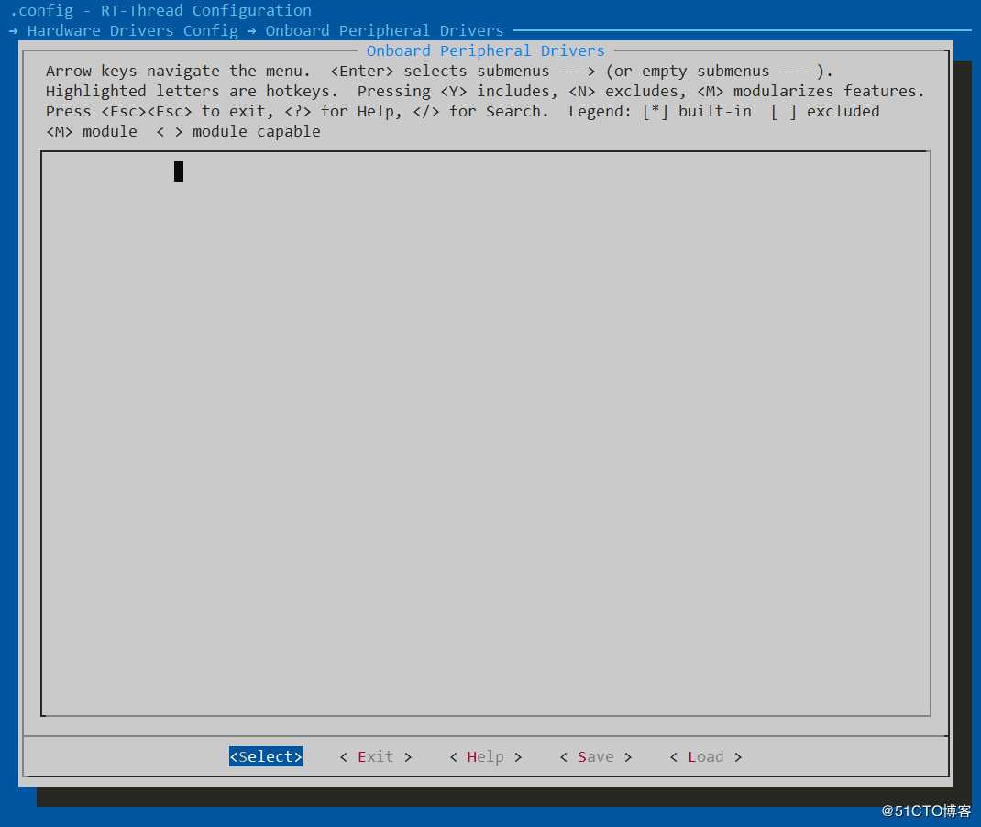Click the Save button

point(596,756)
